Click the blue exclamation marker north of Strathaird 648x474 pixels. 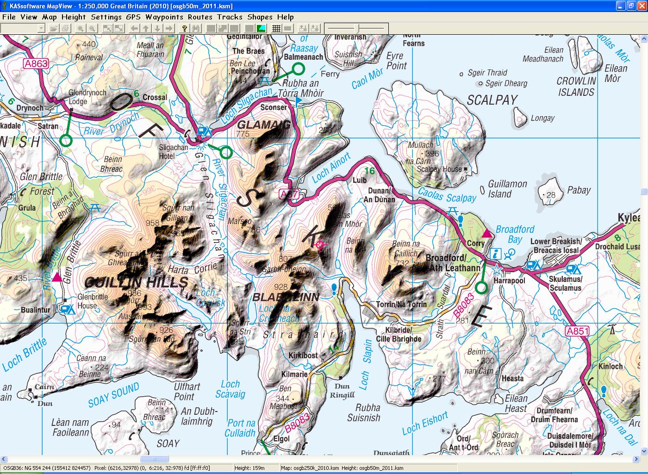coord(334,289)
